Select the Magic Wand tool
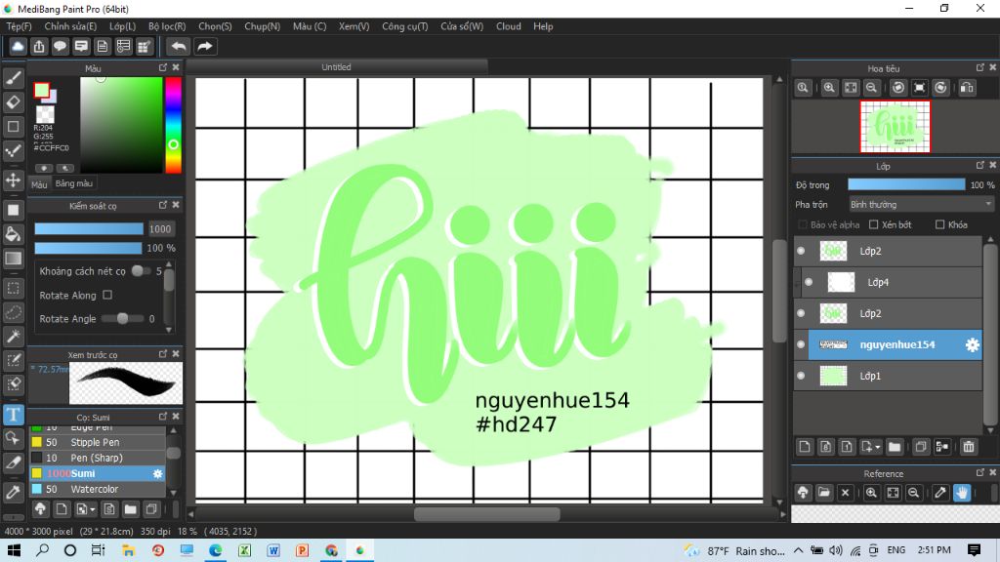Viewport: 1000px width, 562px height. tap(14, 337)
